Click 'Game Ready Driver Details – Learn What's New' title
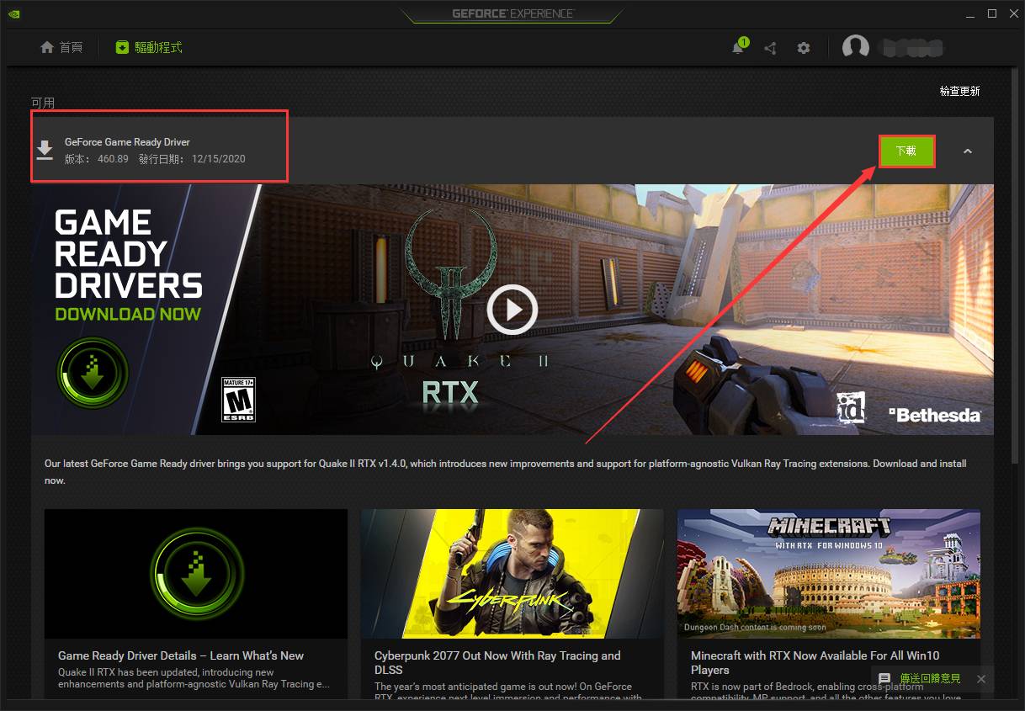The width and height of the screenshot is (1025, 711). [x=181, y=655]
